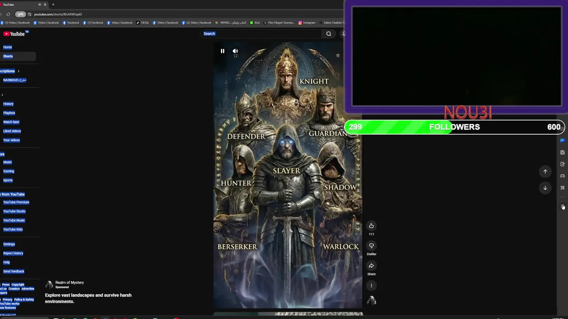Toggle the VPN badge in address bar

click(20, 14)
